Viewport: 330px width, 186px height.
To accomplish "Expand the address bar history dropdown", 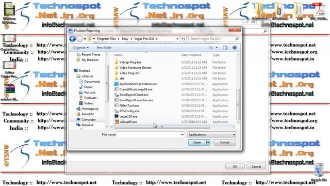I will pos(177,39).
